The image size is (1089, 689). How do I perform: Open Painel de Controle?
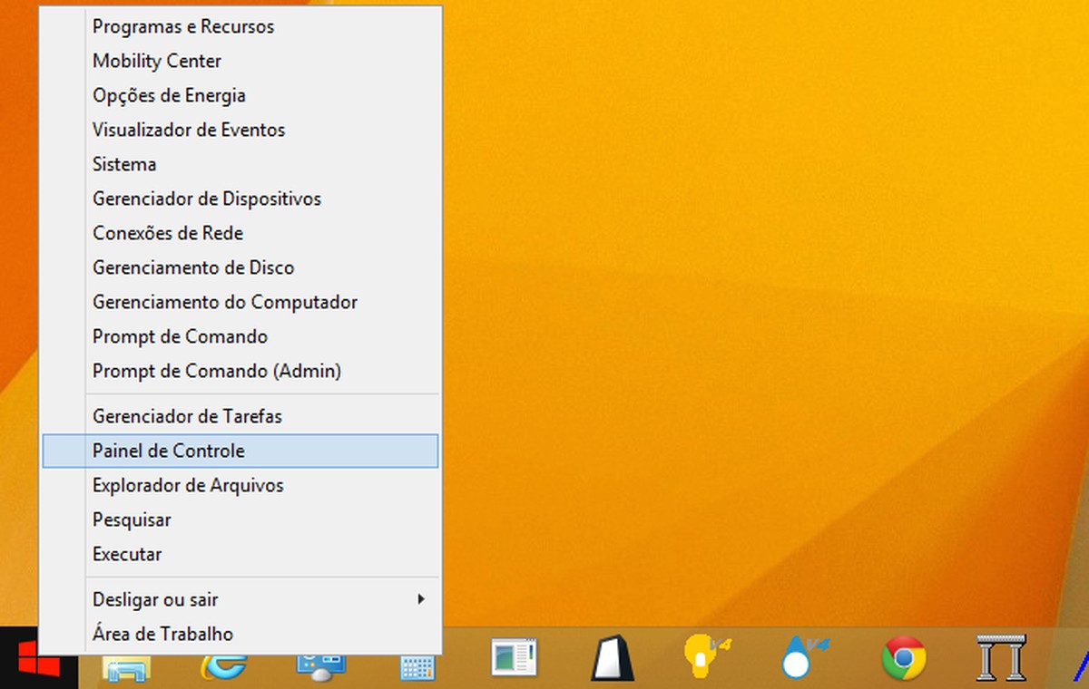click(x=168, y=451)
